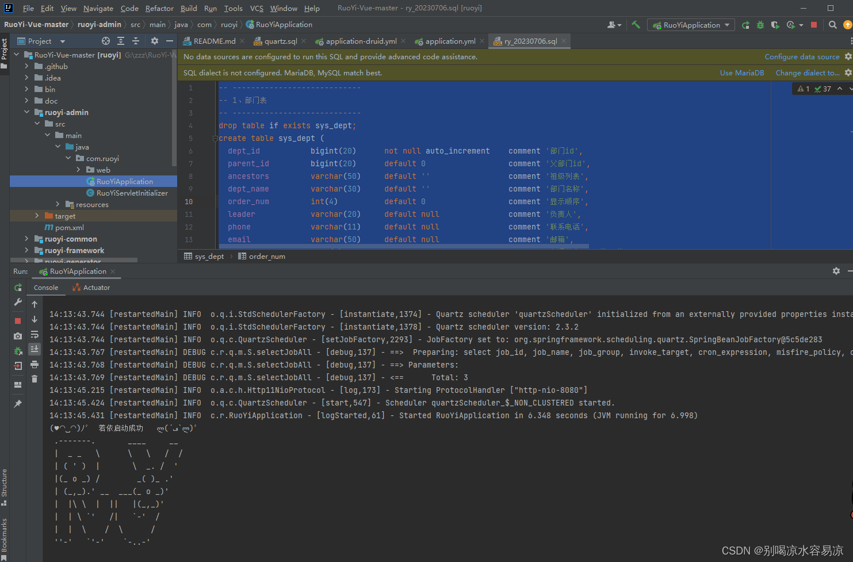853x562 pixels.
Task: Click the Run panel layout icon
Action: pyautogui.click(x=18, y=385)
